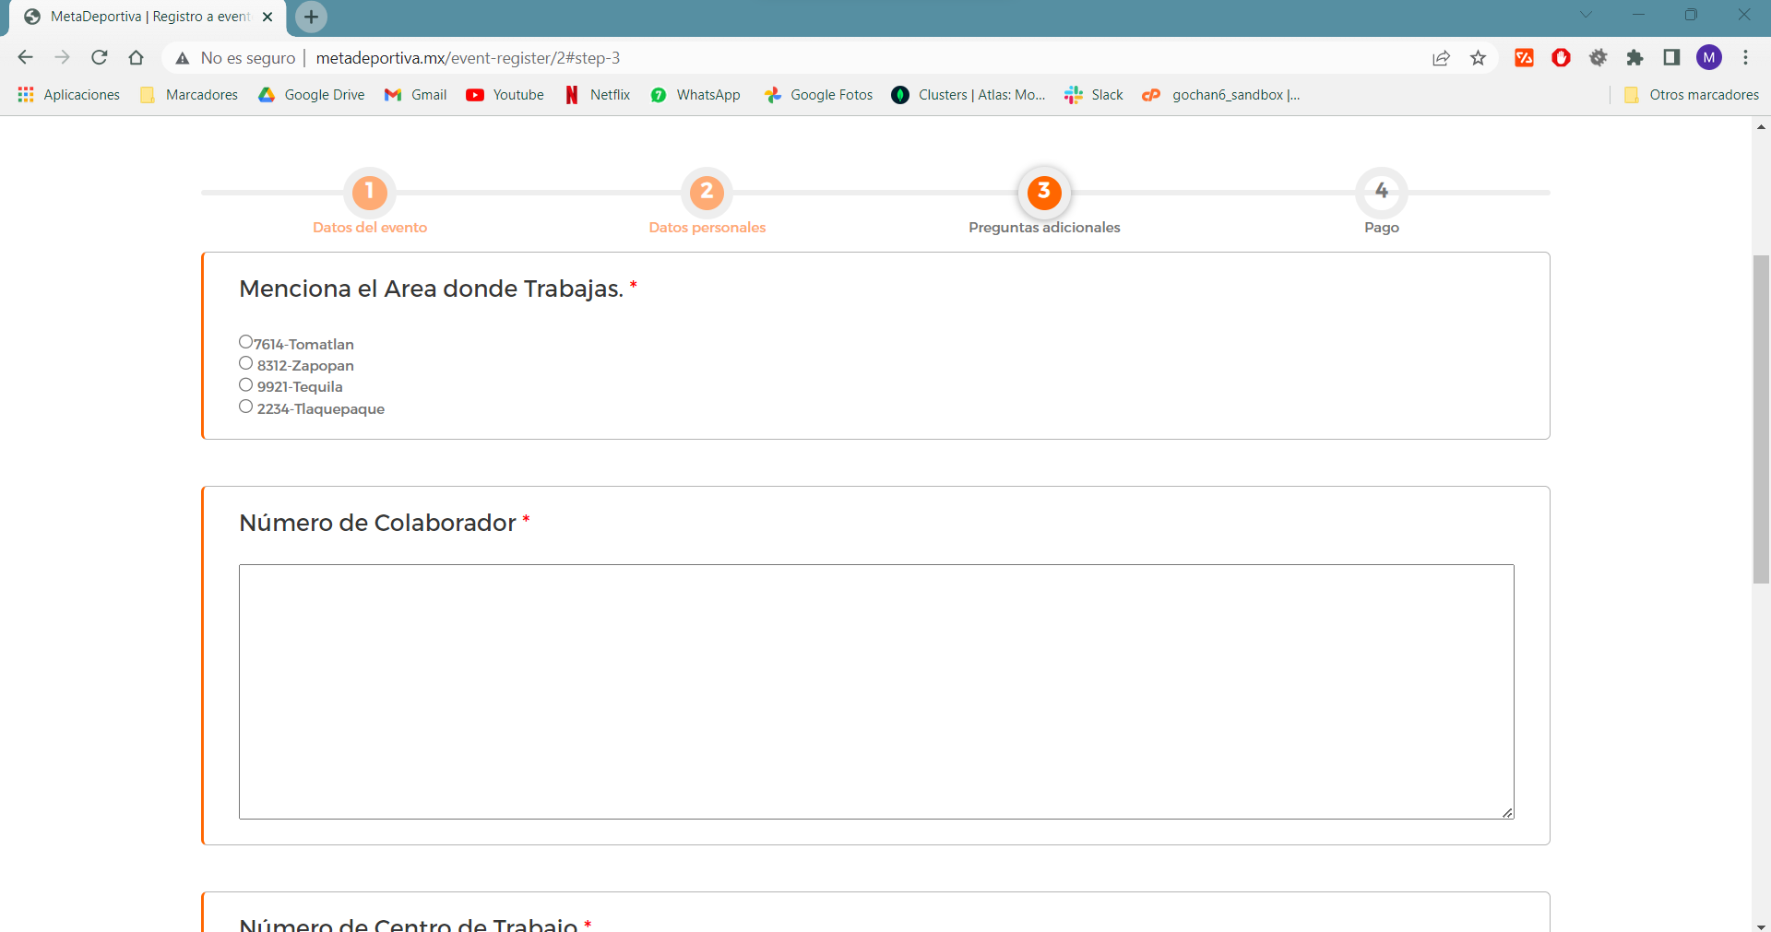Viewport: 1771px width, 932px height.
Task: Open the browser home page
Action: pos(136,58)
